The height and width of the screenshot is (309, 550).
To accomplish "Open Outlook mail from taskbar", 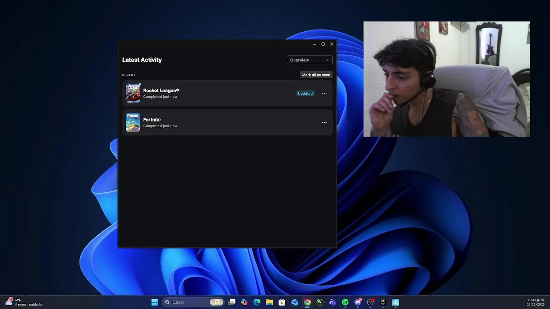I will point(295,302).
